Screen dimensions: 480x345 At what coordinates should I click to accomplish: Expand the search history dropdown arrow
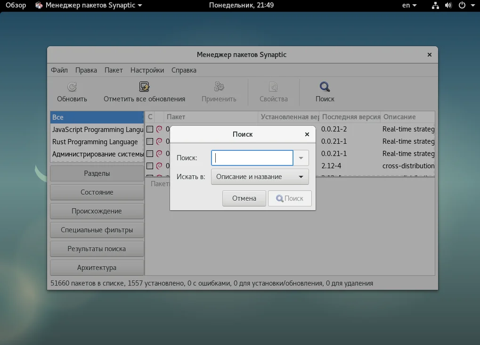301,158
